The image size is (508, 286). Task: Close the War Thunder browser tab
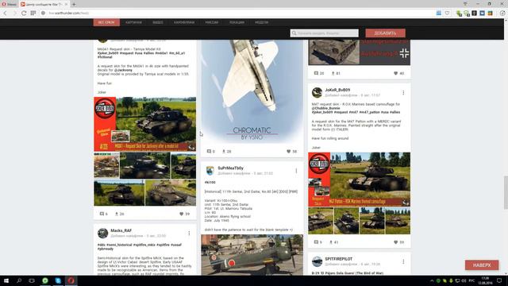66,4
